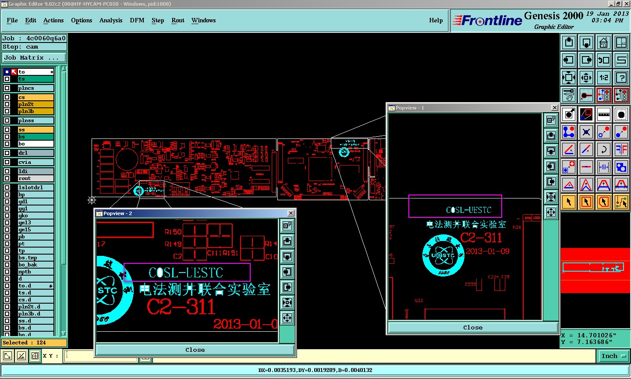Click the overlapping blue shapes icon
Image resolution: width=631 pixels, height=379 pixels.
[x=621, y=167]
